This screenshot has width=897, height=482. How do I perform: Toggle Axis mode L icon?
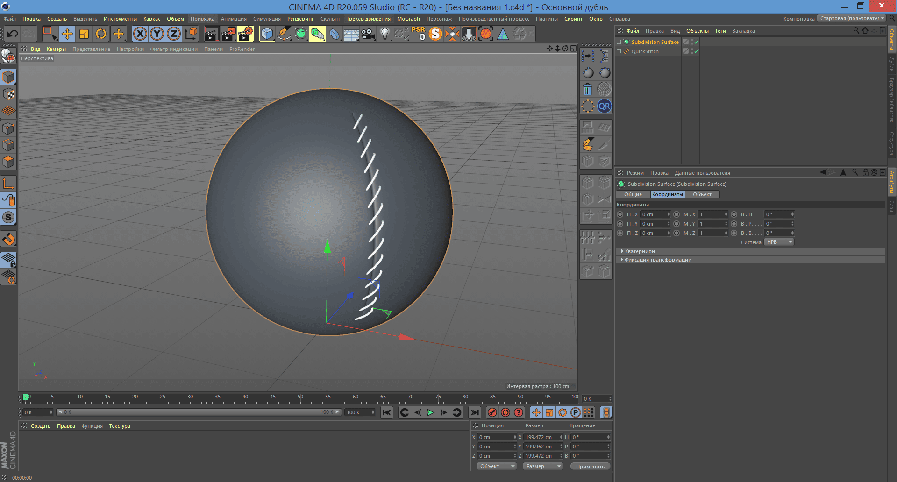(8, 184)
